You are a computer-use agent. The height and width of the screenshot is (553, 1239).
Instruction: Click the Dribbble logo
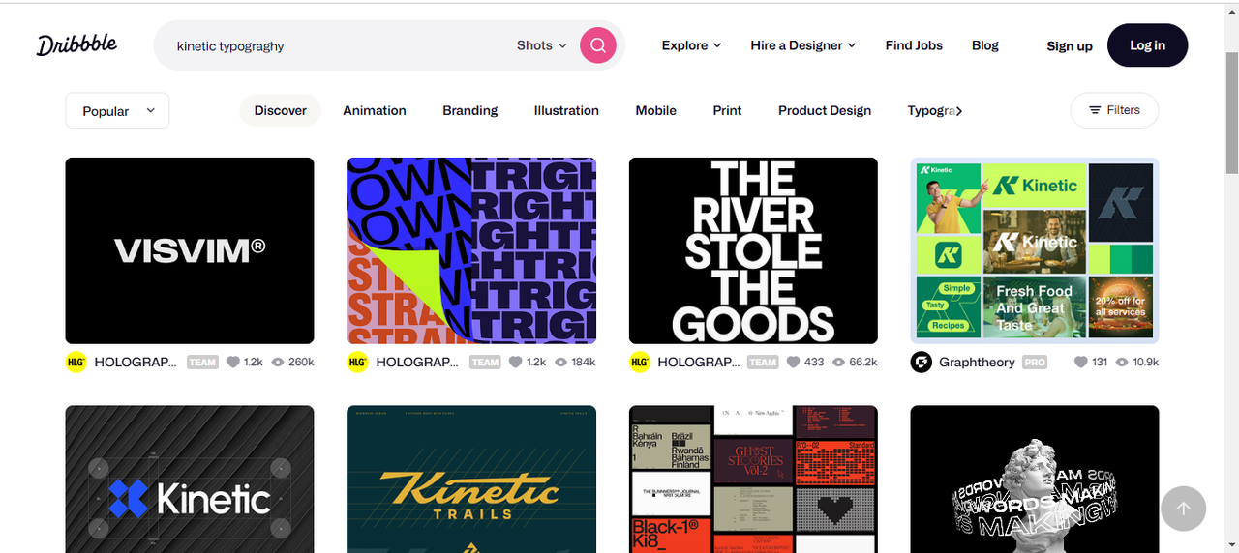pyautogui.click(x=76, y=44)
